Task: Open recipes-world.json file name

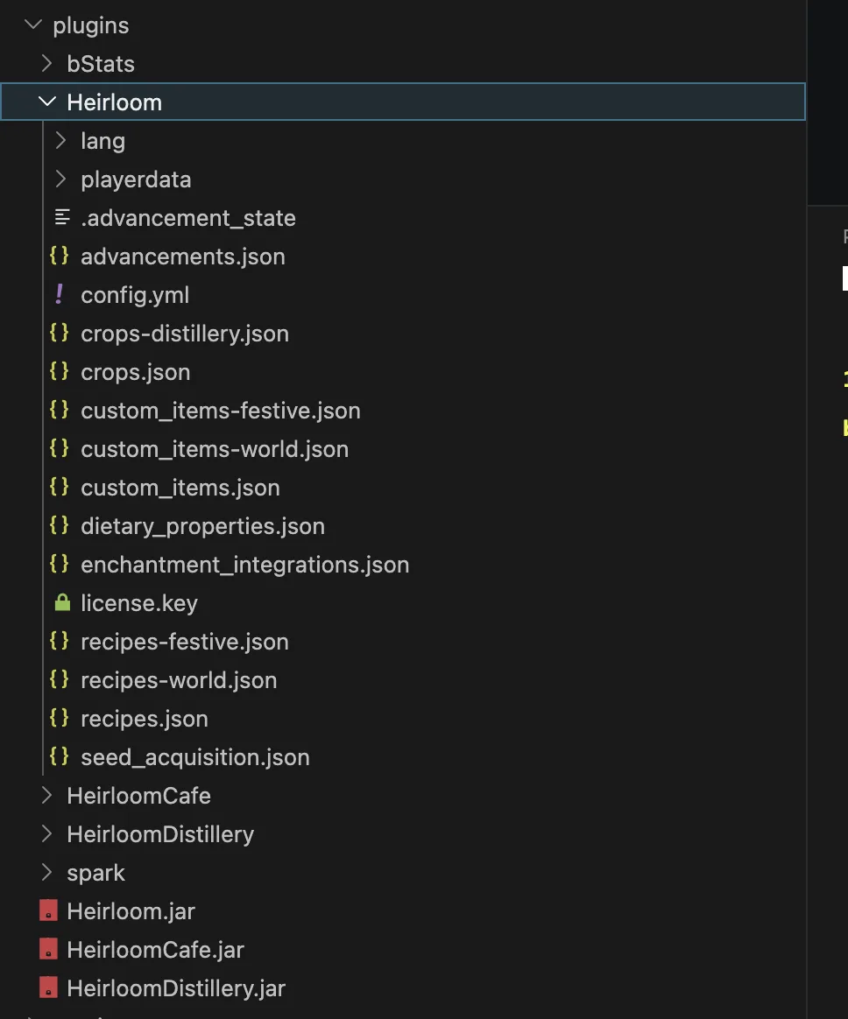Action: pyautogui.click(x=179, y=680)
